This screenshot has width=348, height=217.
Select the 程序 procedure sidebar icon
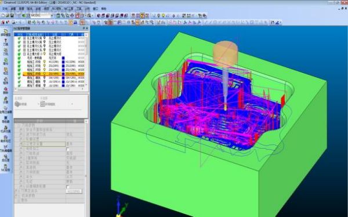click(6, 81)
